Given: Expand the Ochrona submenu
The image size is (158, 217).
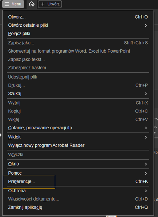Looking at the screenshot, I should click(x=78, y=191).
